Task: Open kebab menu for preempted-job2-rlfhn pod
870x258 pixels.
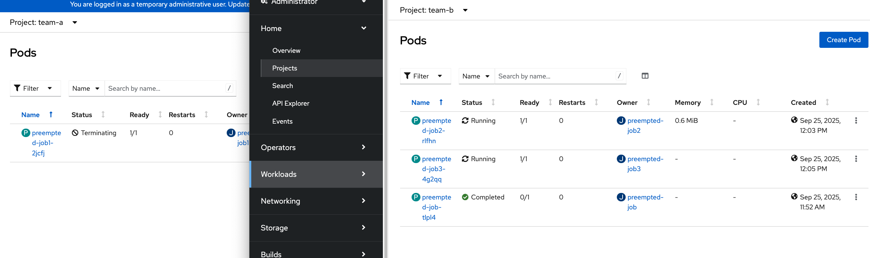Action: (856, 121)
